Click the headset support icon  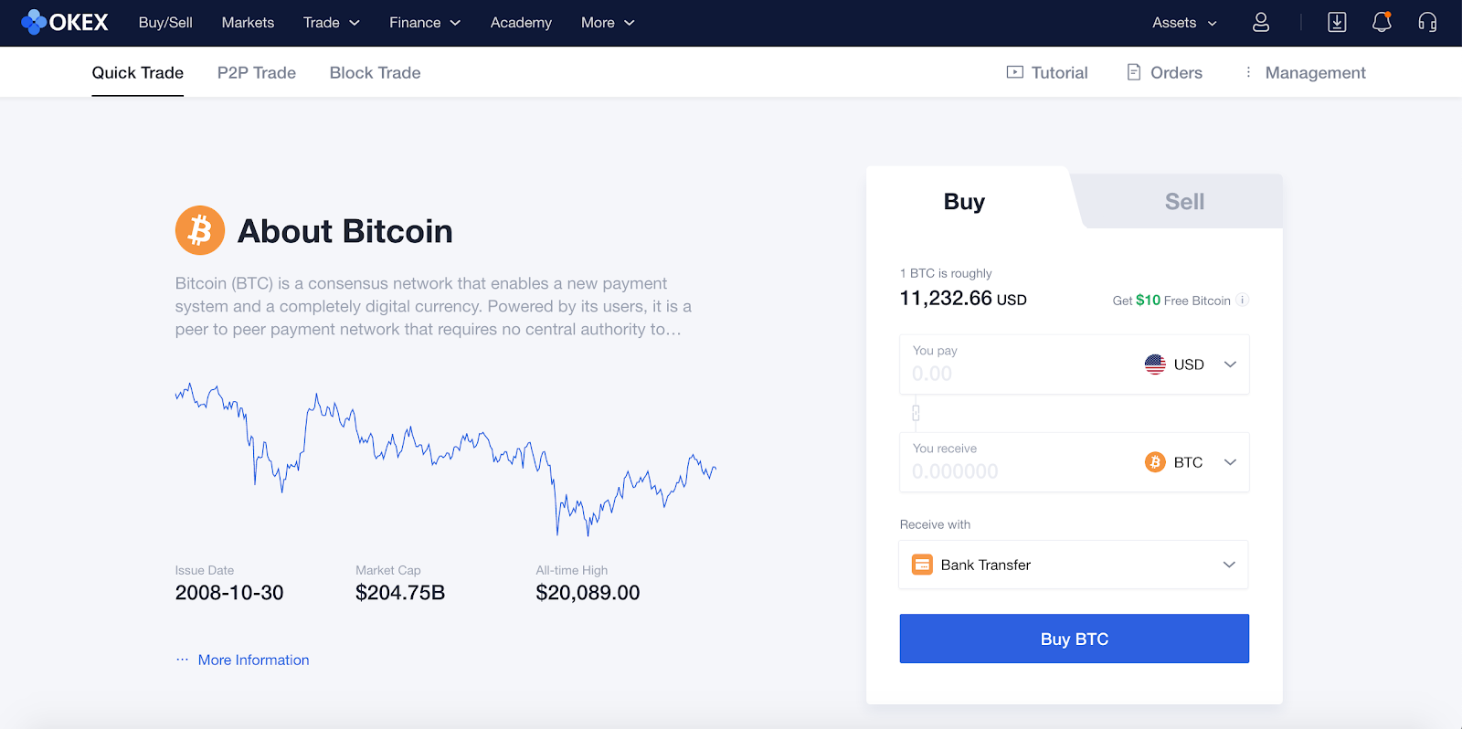(x=1427, y=22)
